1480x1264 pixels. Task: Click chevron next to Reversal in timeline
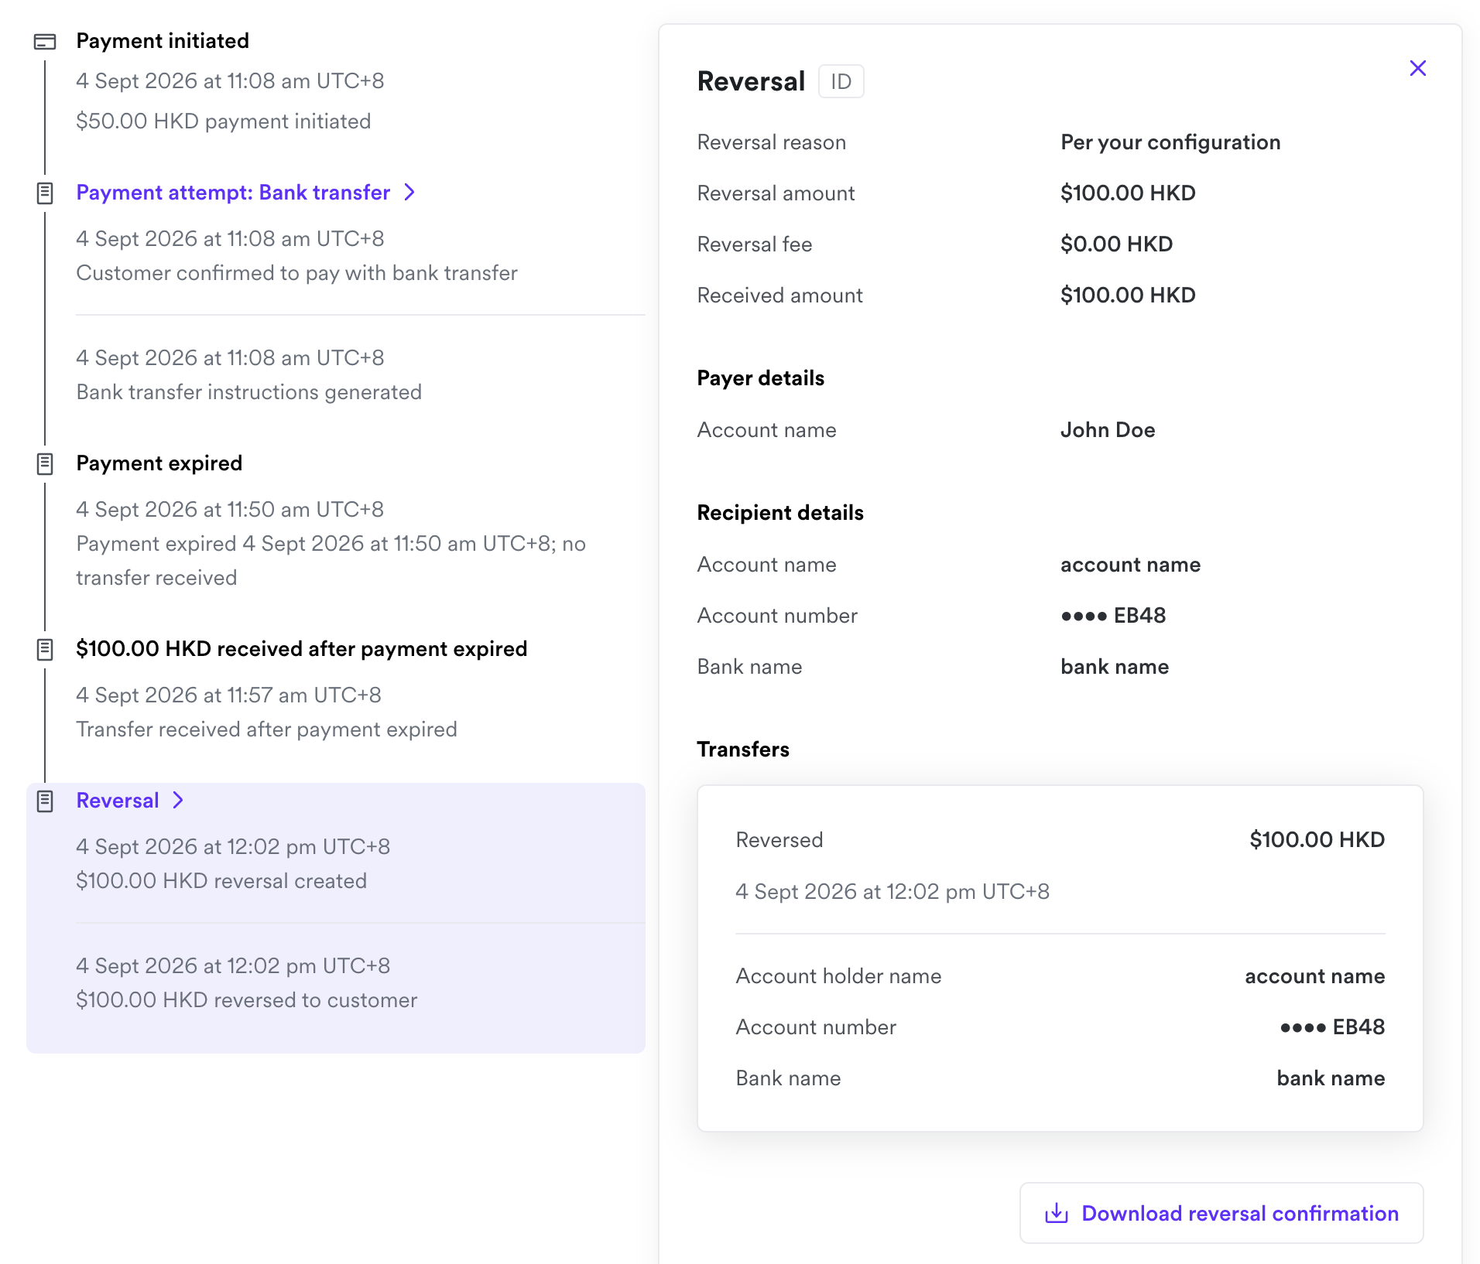click(x=178, y=800)
